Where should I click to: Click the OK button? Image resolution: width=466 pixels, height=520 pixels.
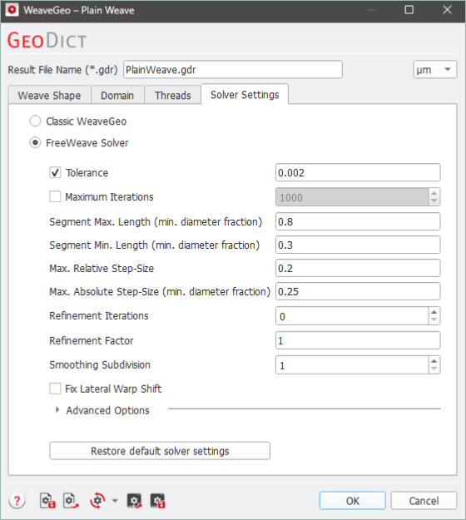coord(353,500)
